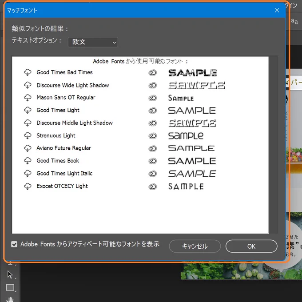Open the テキストオプション 欧文 dropdown
Screen dimensions: 302x302
point(93,42)
